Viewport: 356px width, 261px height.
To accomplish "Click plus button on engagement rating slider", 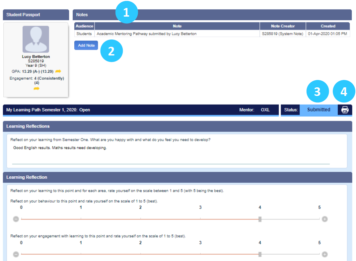I will (325, 254).
